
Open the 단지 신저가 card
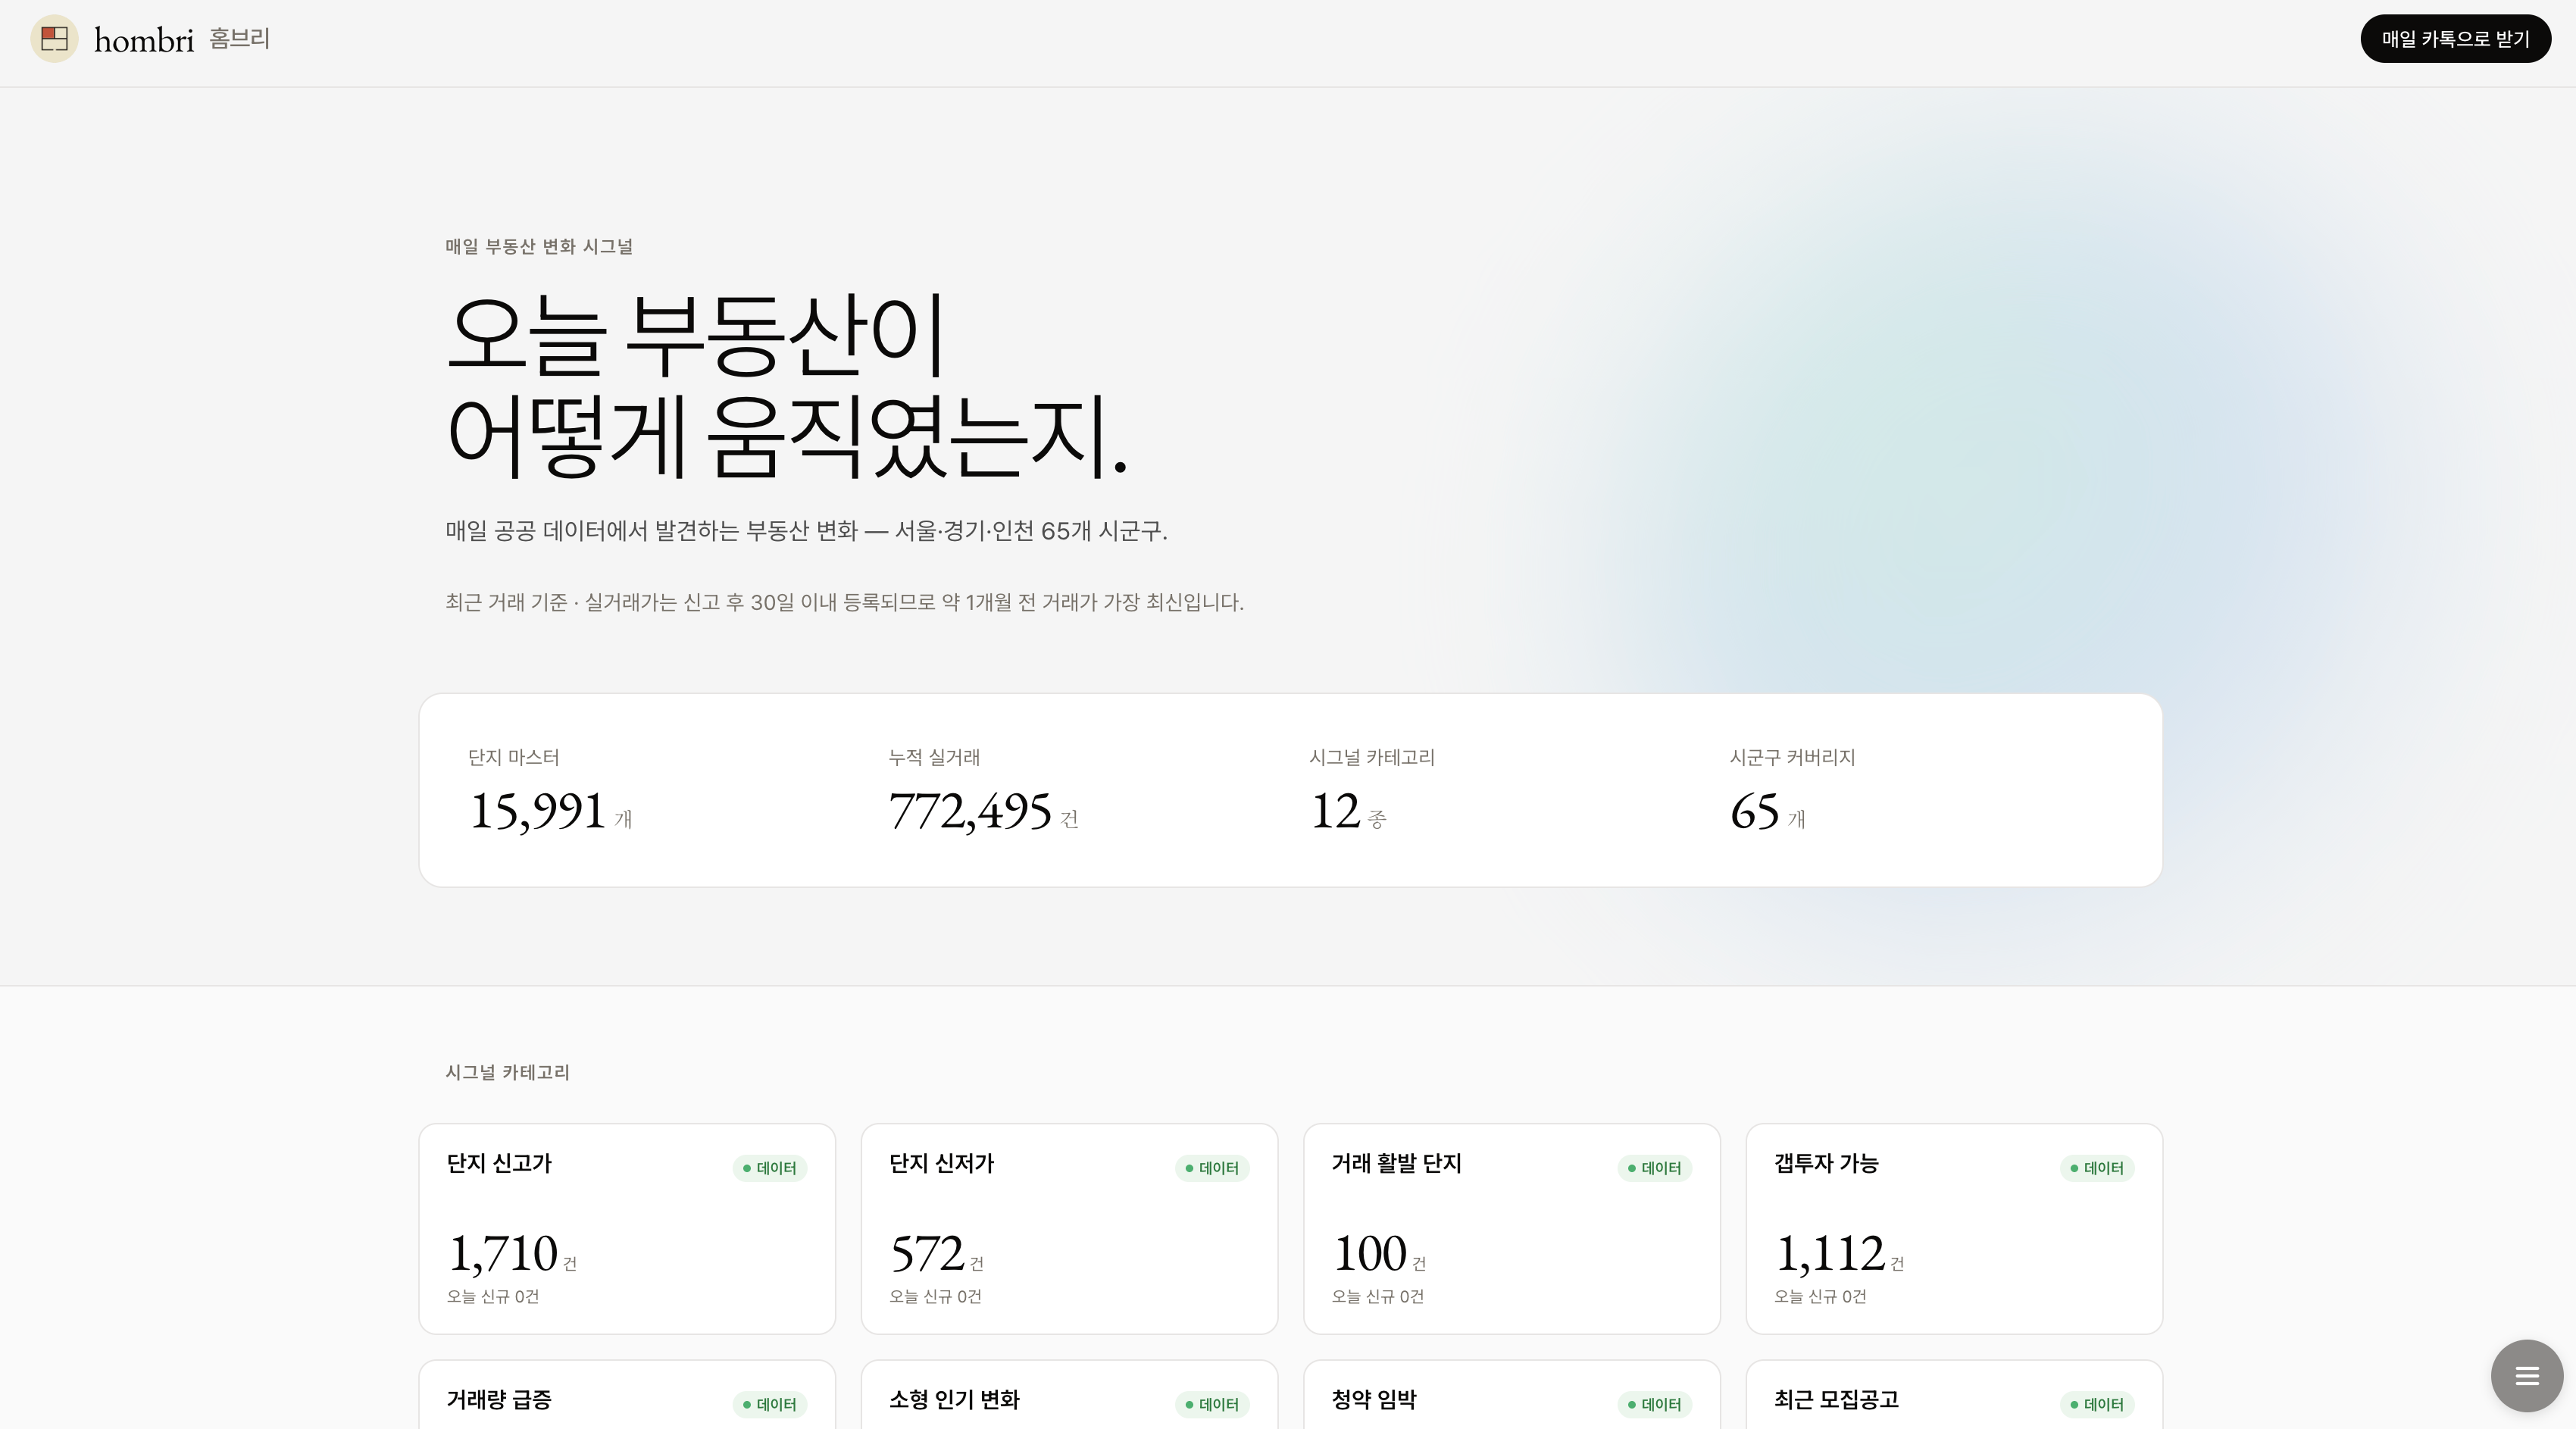click(1069, 1229)
